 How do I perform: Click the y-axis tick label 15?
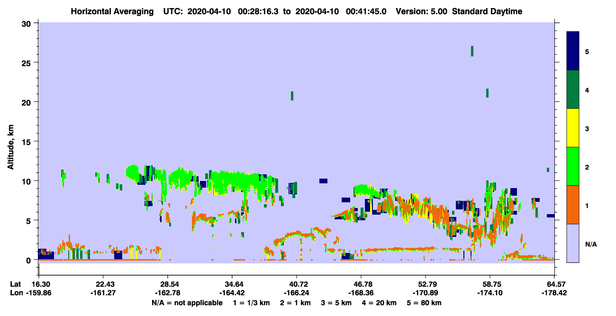(x=27, y=142)
